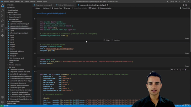The image size is (191, 107).
Task: Open the Explorer view in activity bar
Action: 2,6
